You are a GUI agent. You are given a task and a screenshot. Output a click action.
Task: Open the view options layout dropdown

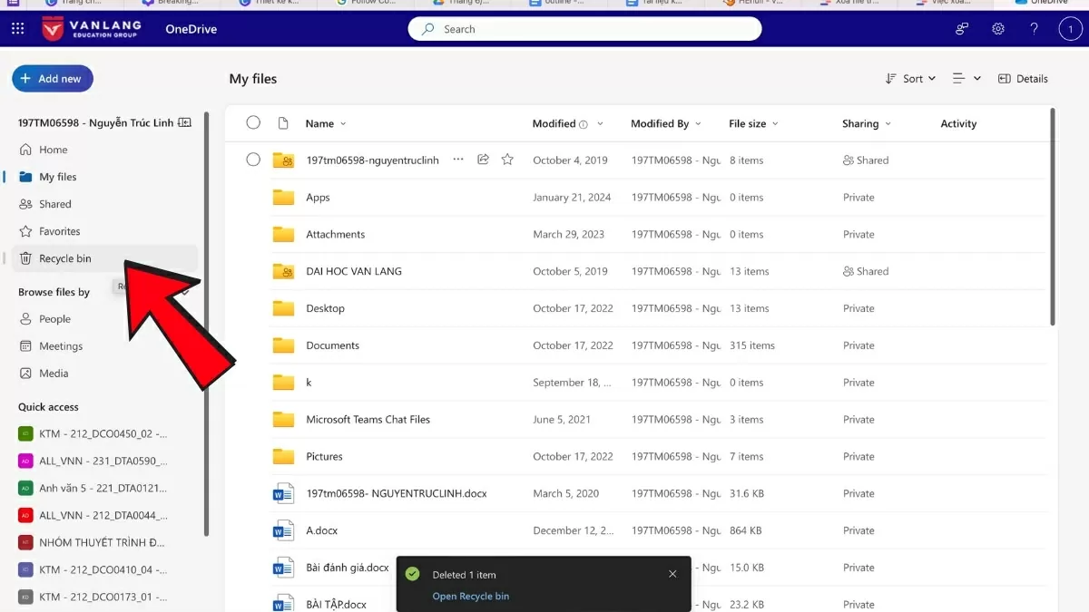coord(965,79)
